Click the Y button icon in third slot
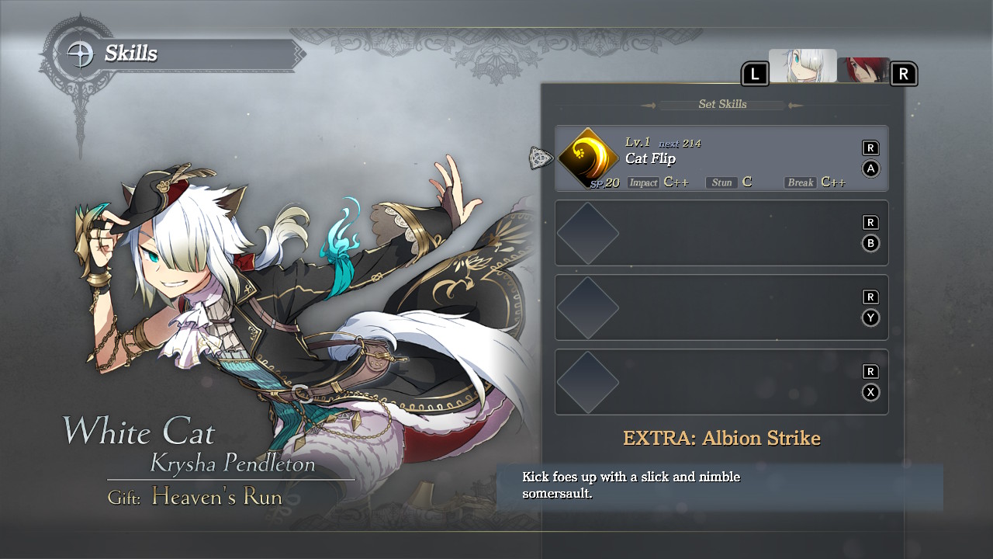 click(x=870, y=318)
